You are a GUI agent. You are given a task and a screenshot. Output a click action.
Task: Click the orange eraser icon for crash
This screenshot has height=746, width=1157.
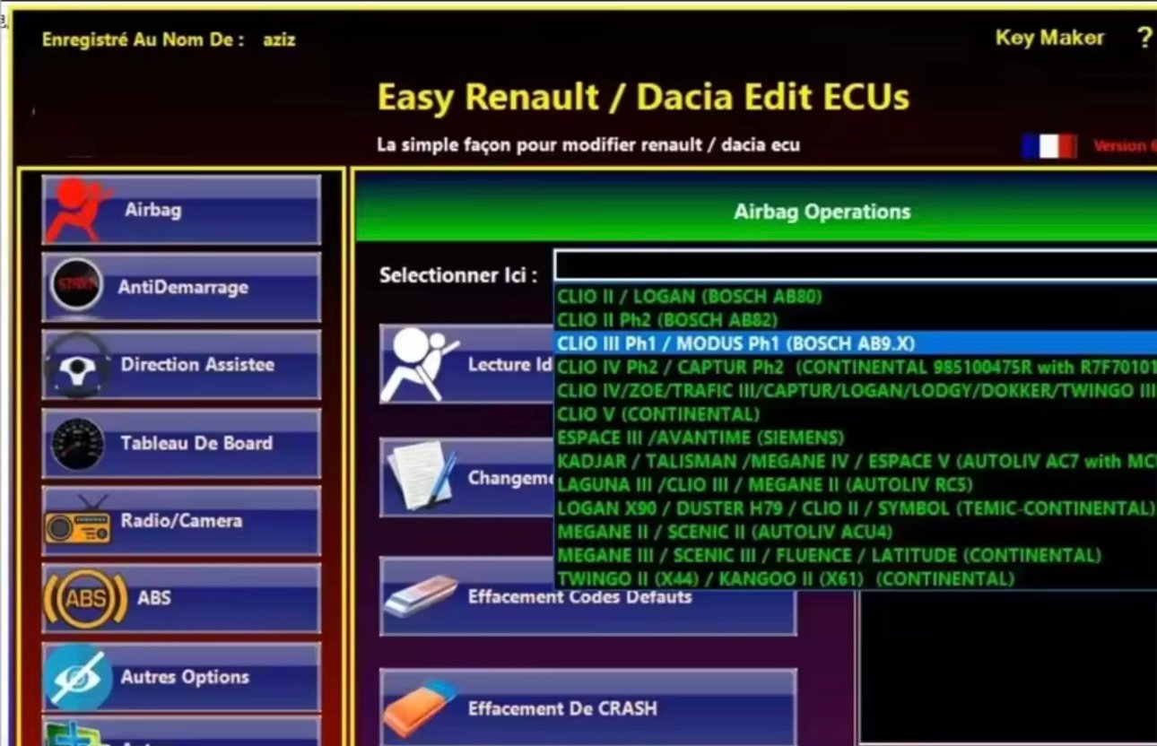pyautogui.click(x=420, y=708)
